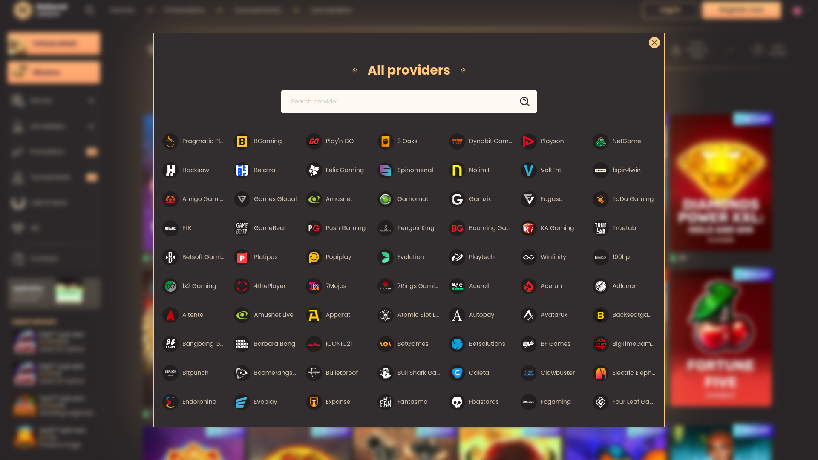Close the All providers dialog
This screenshot has width=818, height=460.
pyautogui.click(x=654, y=43)
